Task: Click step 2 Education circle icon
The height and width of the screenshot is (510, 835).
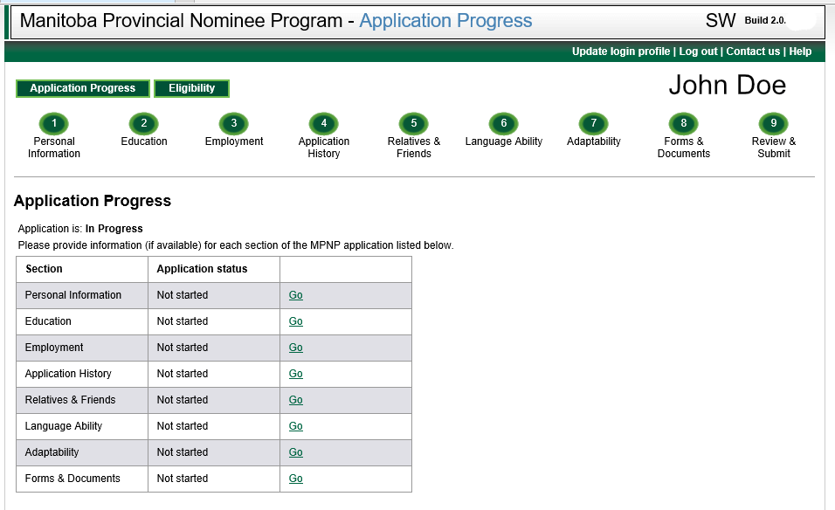Action: 144,123
